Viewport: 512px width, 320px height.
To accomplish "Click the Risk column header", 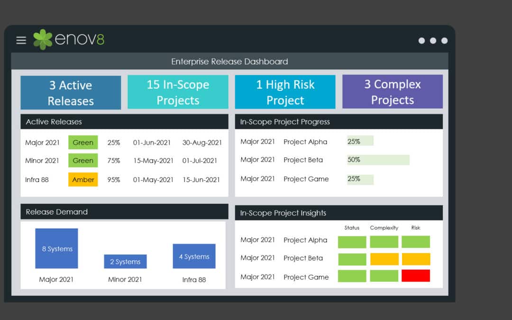I will click(416, 228).
